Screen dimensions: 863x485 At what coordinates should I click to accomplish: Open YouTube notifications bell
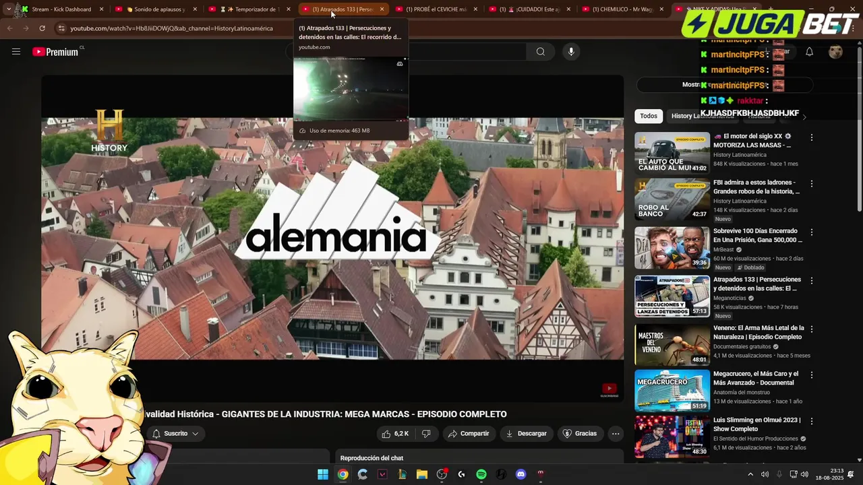click(x=810, y=52)
